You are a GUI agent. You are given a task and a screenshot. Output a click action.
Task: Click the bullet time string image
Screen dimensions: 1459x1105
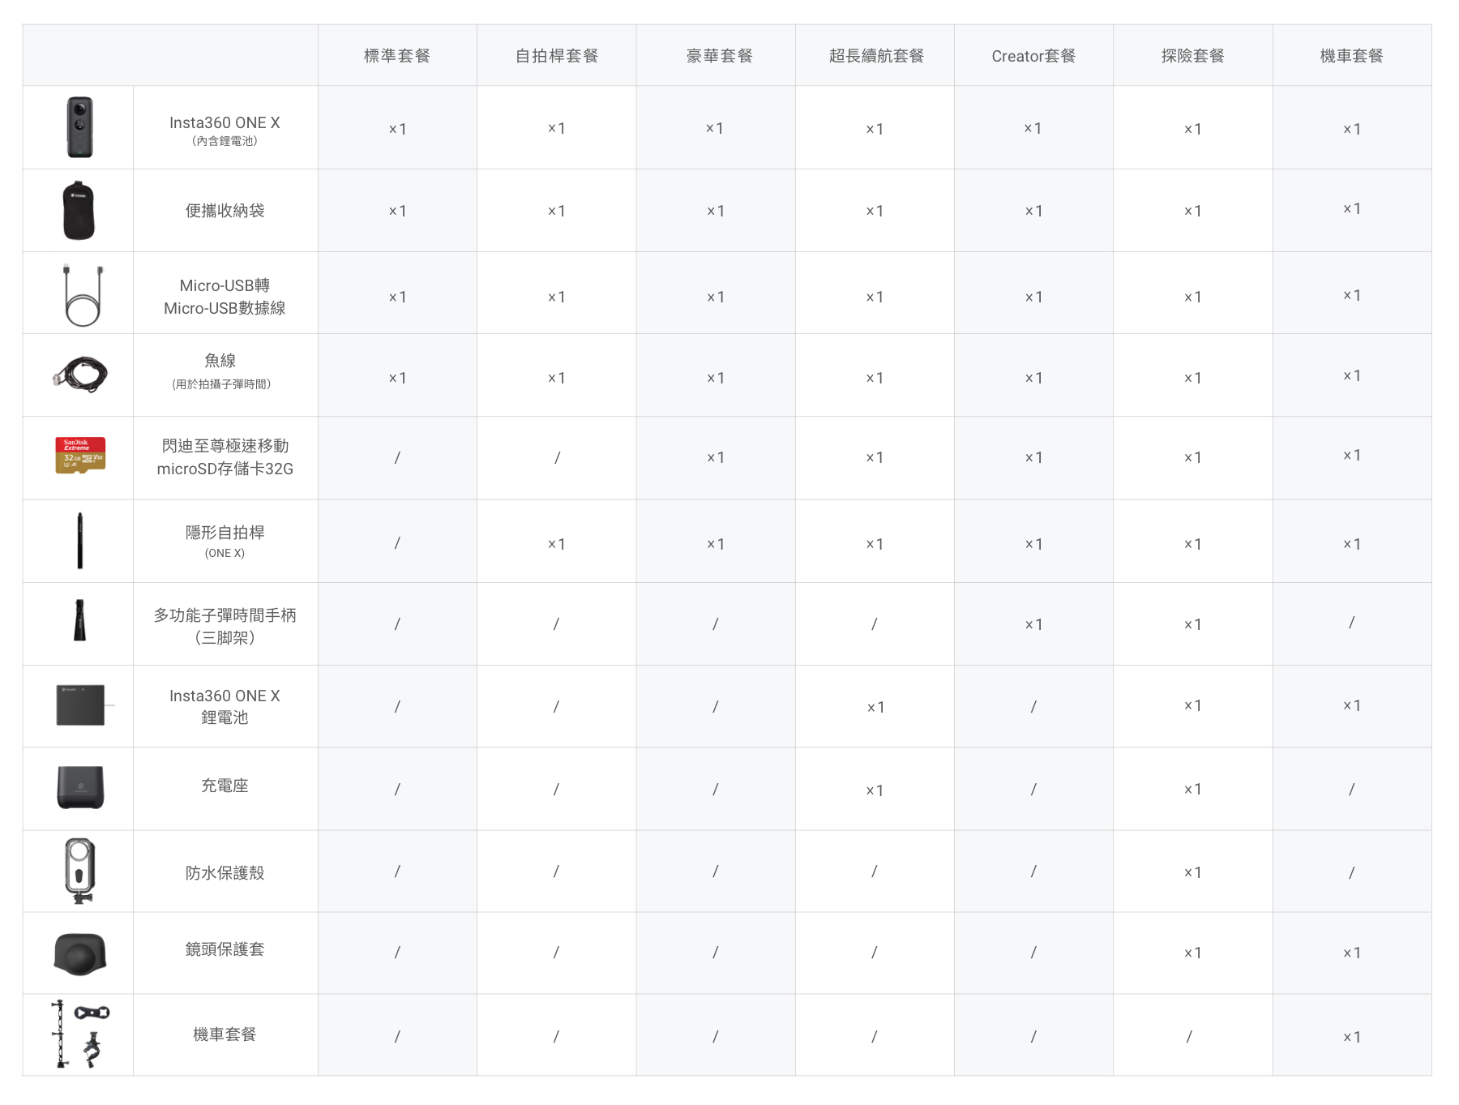pyautogui.click(x=79, y=375)
